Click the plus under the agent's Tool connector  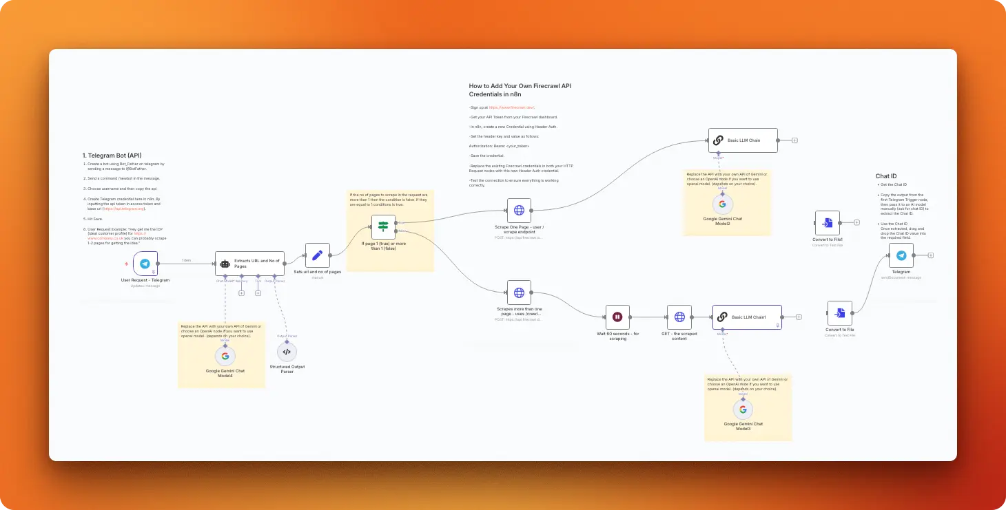[257, 293]
